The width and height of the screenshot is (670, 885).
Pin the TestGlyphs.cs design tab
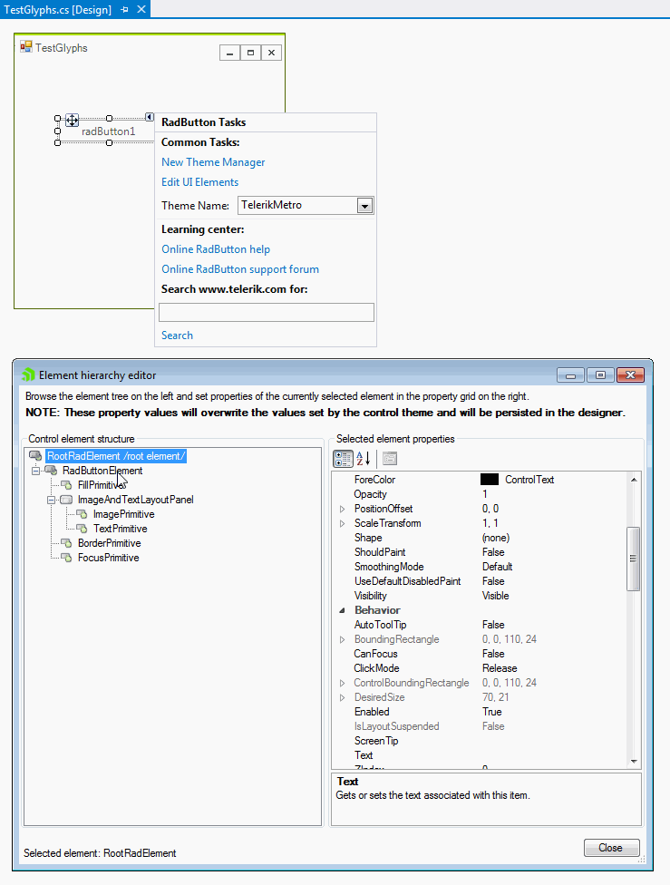[125, 10]
